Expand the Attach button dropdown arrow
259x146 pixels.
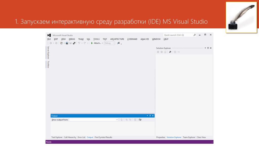click(103, 43)
